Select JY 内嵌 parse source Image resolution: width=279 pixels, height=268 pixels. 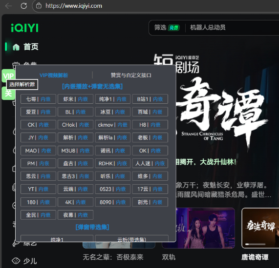click(38, 137)
